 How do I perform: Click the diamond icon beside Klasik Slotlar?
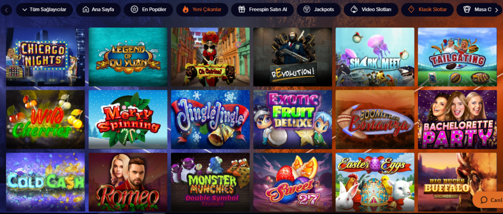(x=411, y=10)
